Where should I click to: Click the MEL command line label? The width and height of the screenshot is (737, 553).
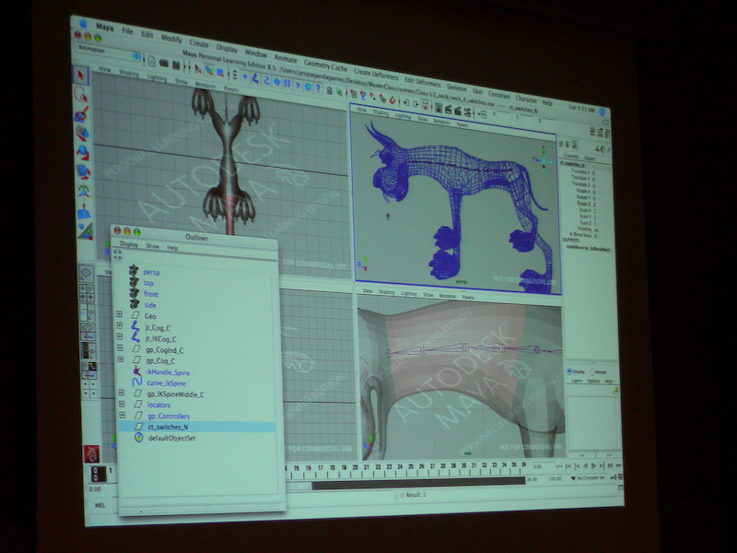pos(100,505)
